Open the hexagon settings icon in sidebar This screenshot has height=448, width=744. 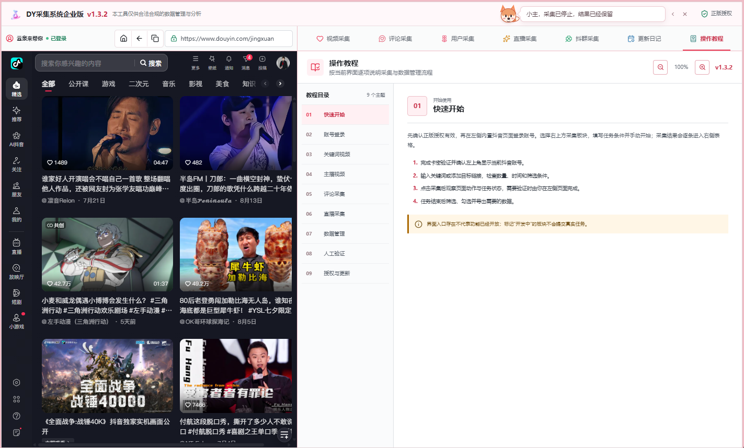(x=17, y=382)
